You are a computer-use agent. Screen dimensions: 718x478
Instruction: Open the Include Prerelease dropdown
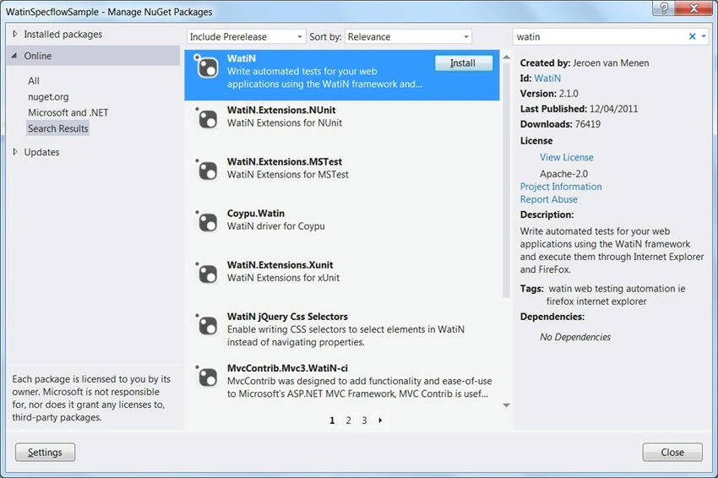click(247, 36)
